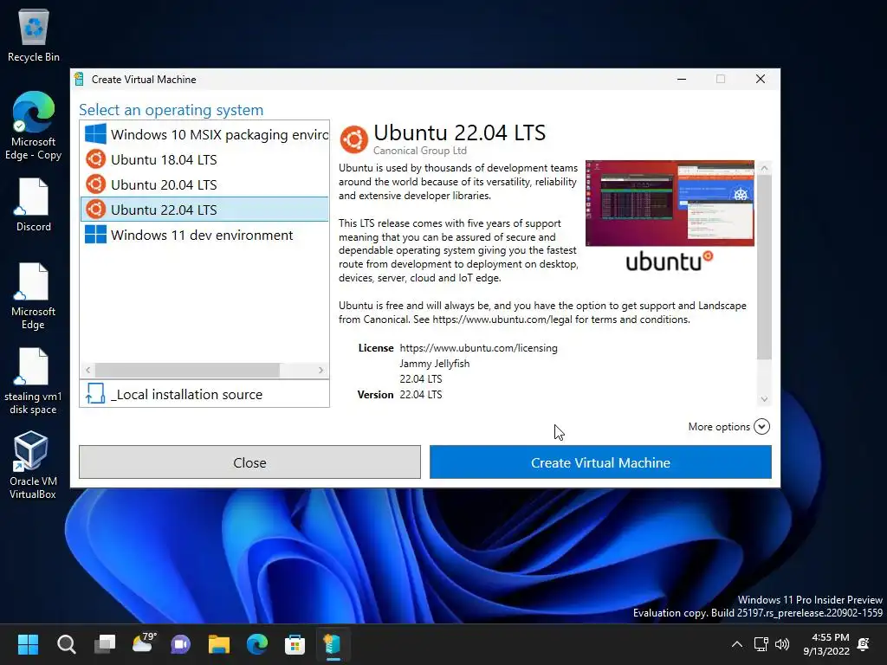Image resolution: width=887 pixels, height=665 pixels.
Task: Minimize the Create Virtual Machine window
Action: [682, 79]
